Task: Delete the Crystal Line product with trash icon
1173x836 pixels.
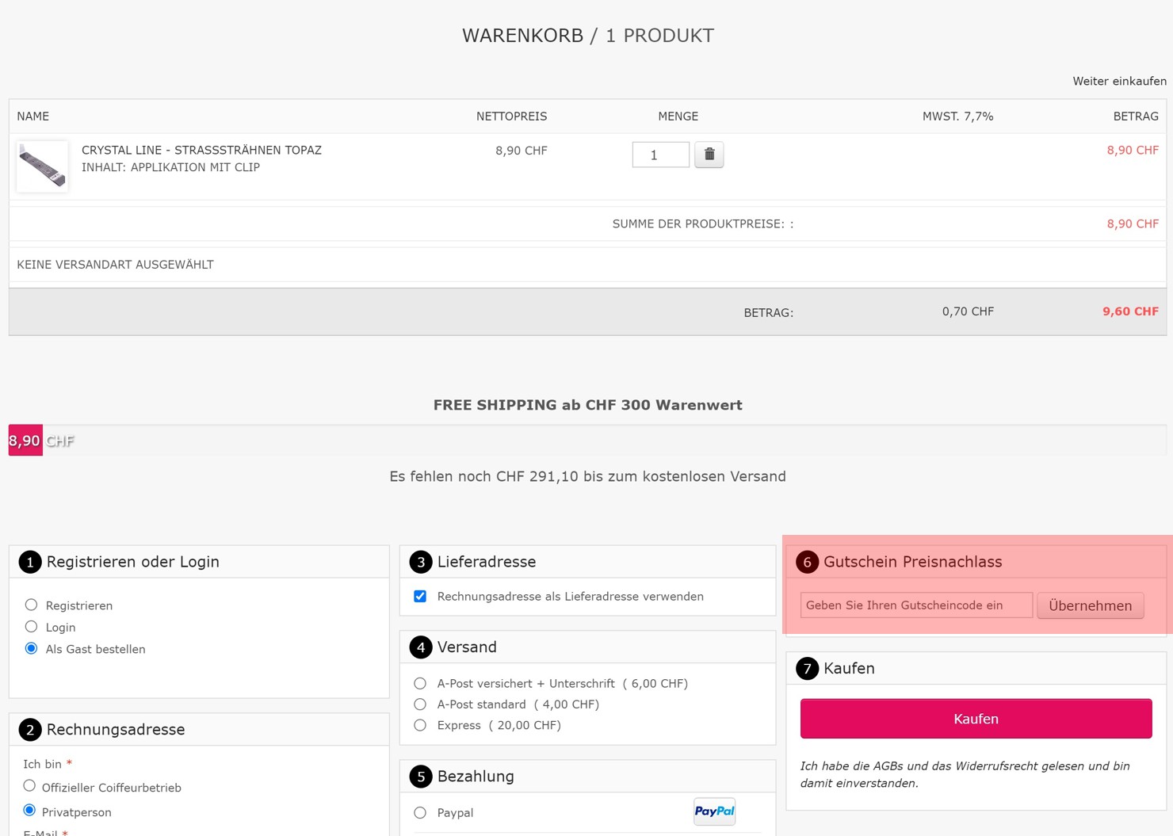Action: tap(709, 155)
